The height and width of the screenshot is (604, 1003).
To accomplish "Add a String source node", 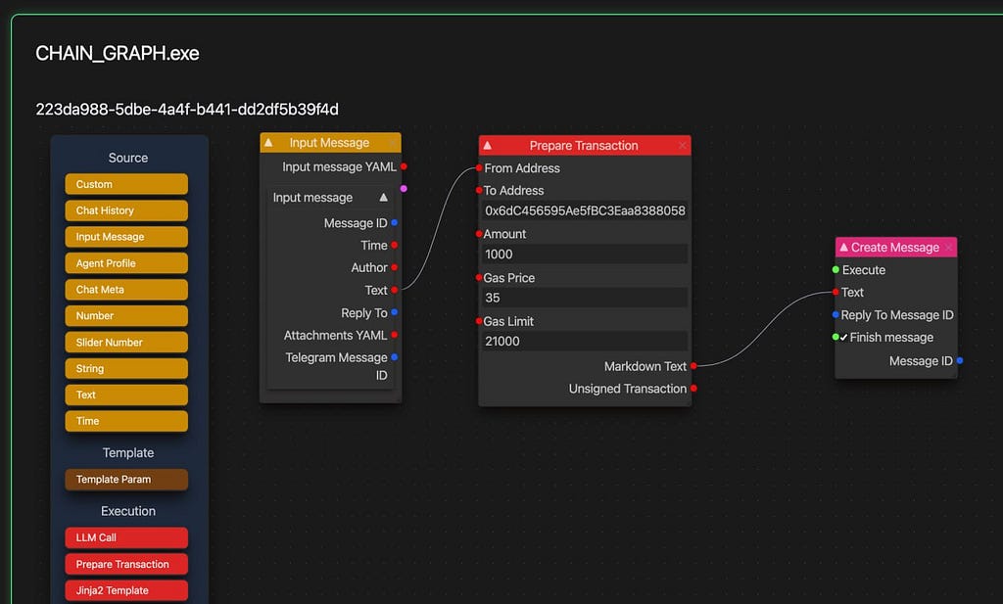I will (126, 368).
